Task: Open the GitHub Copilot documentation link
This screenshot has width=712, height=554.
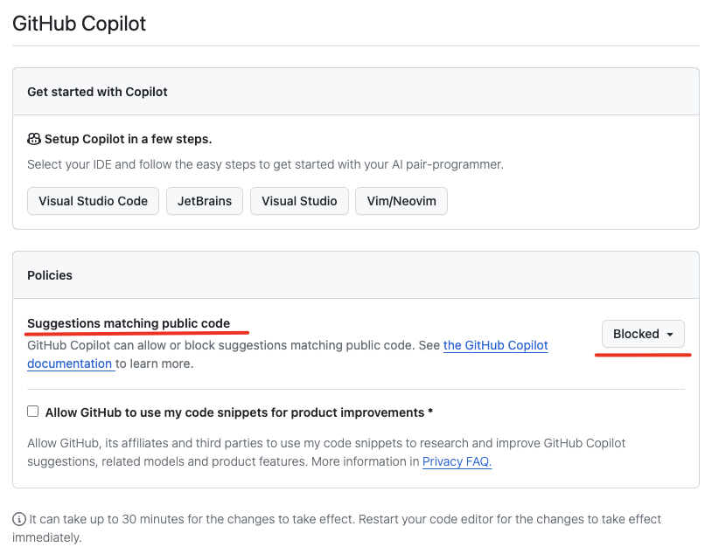Action: (495, 345)
